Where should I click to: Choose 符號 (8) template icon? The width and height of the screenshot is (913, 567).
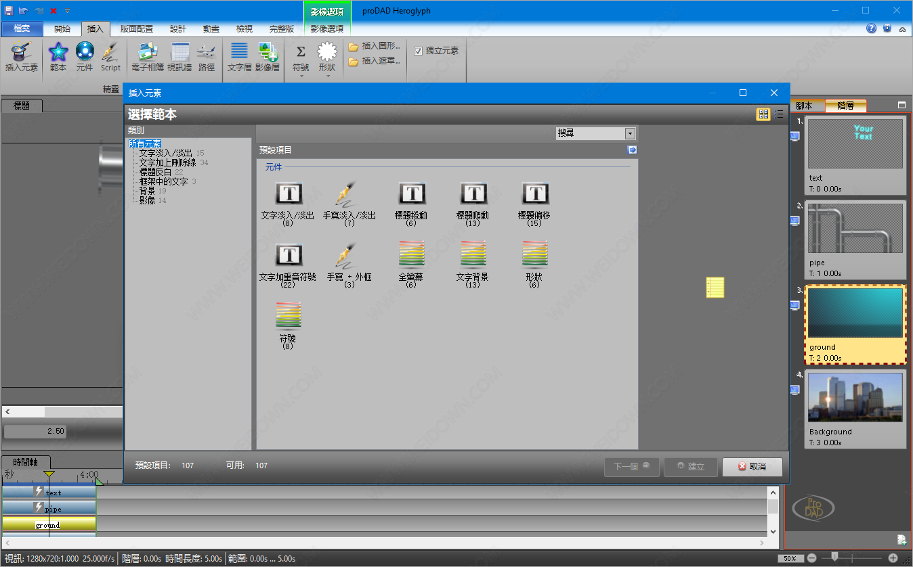[289, 315]
